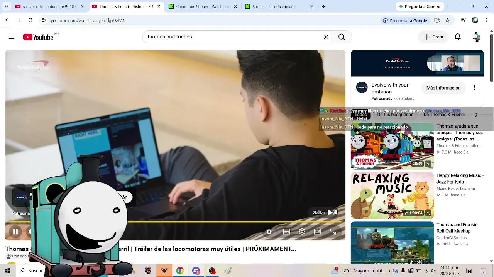Viewport: 494px width, 277px height.
Task: Pause the video with the left player button
Action: coord(15,232)
